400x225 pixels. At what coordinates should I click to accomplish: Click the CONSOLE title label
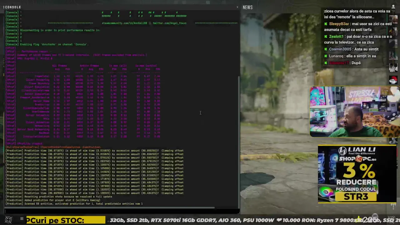coord(12,7)
